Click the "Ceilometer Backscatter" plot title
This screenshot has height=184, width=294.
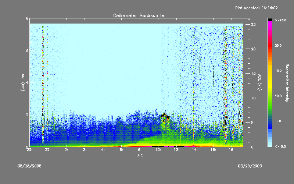click(x=140, y=15)
